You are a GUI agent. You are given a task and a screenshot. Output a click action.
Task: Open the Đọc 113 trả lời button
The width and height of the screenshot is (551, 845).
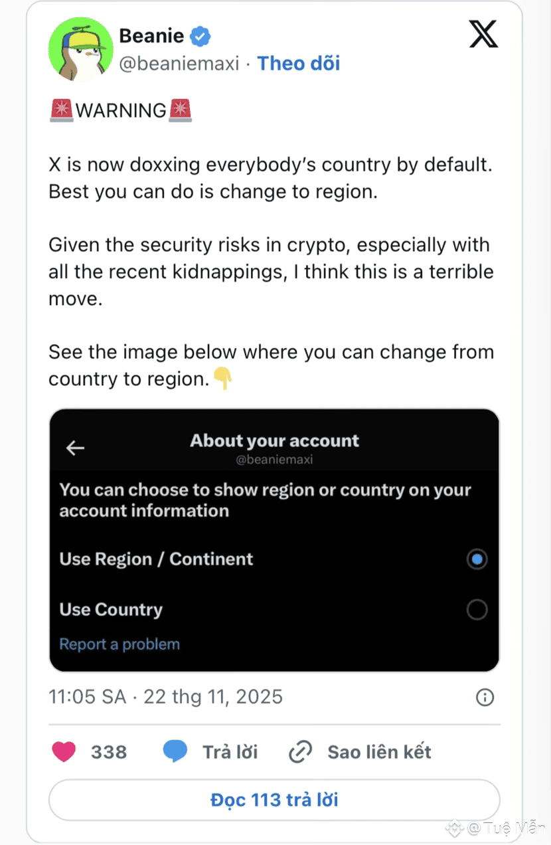point(274,800)
